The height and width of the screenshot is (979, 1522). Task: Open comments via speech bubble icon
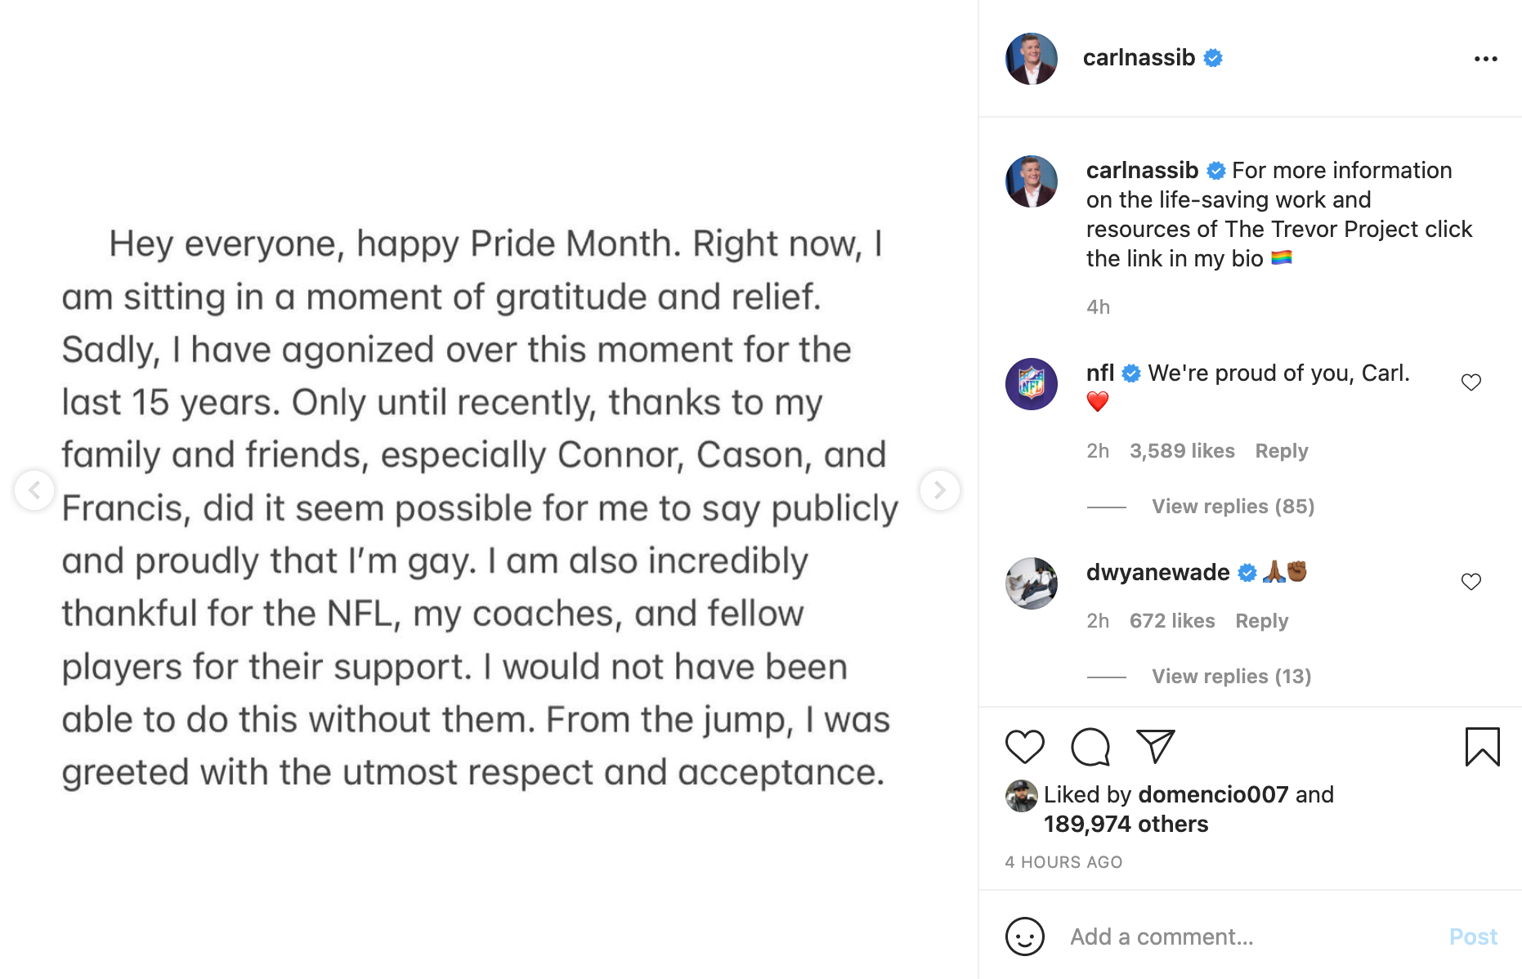[1090, 747]
